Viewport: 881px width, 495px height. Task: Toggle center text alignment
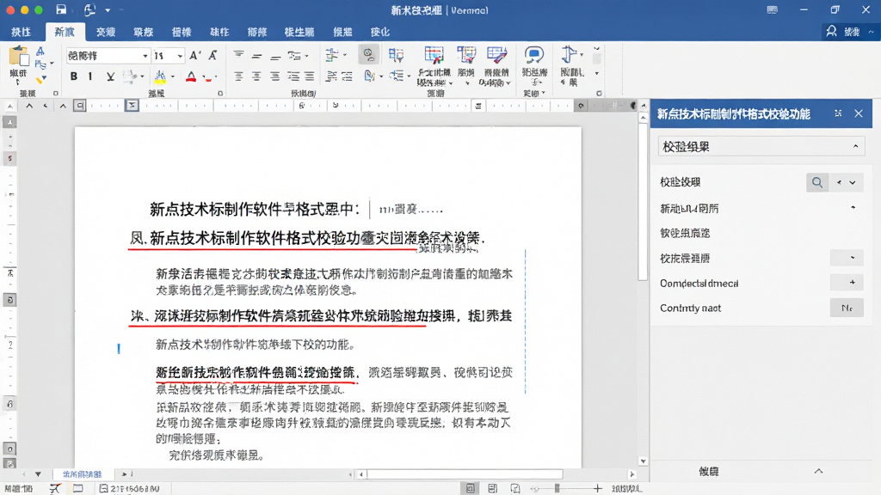(256, 76)
